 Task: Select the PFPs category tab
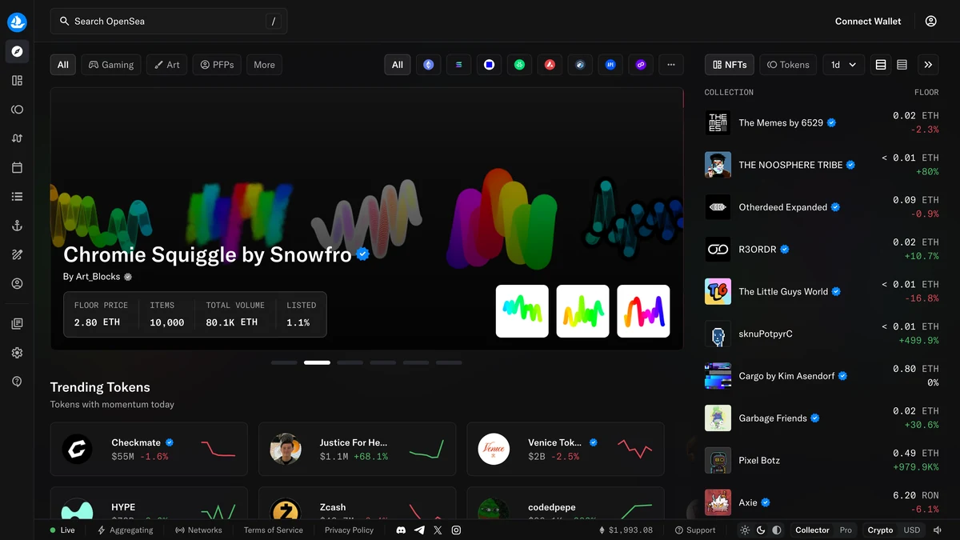[217, 65]
